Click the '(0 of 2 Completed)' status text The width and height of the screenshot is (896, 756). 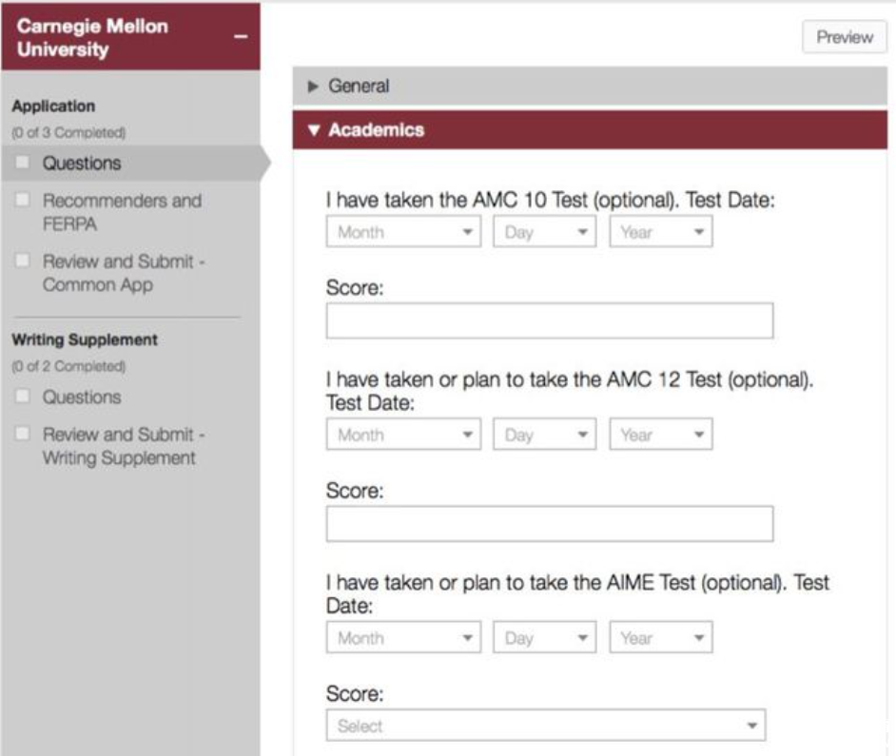68,366
